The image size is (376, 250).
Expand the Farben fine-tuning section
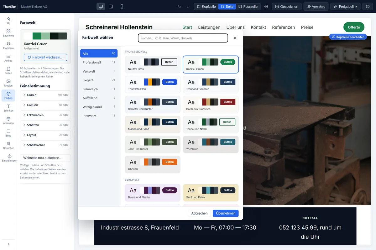45,95
